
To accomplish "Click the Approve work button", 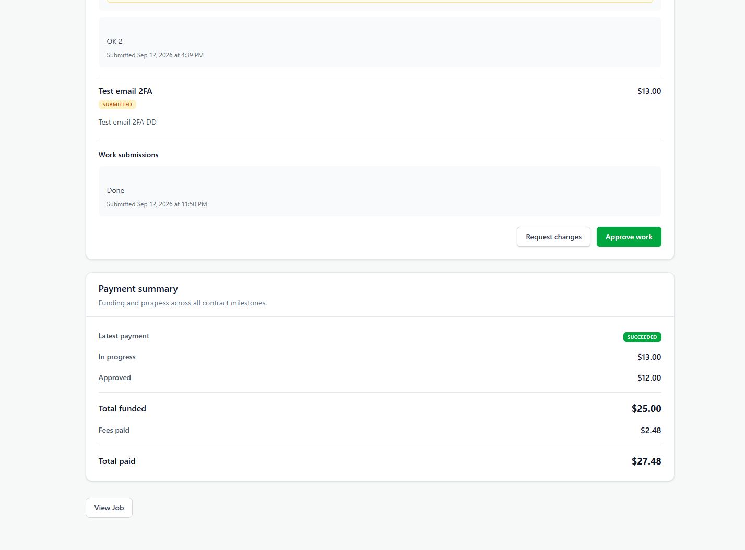I will tap(629, 237).
